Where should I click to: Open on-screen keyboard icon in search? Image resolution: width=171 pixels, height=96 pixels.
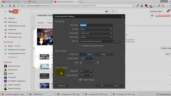(106, 11)
